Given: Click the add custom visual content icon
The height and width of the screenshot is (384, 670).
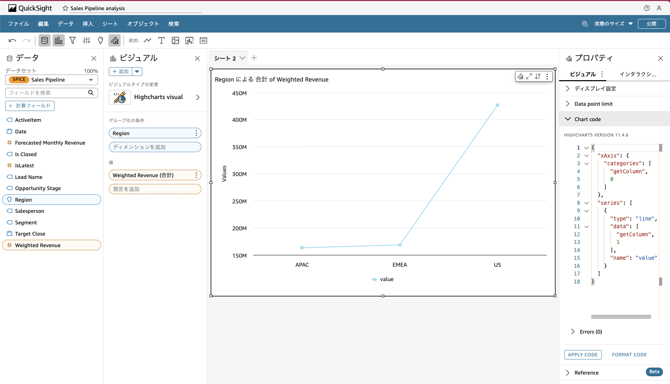Looking at the screenshot, I should click(189, 41).
